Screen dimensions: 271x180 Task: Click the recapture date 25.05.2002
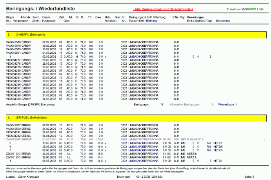[49, 147]
